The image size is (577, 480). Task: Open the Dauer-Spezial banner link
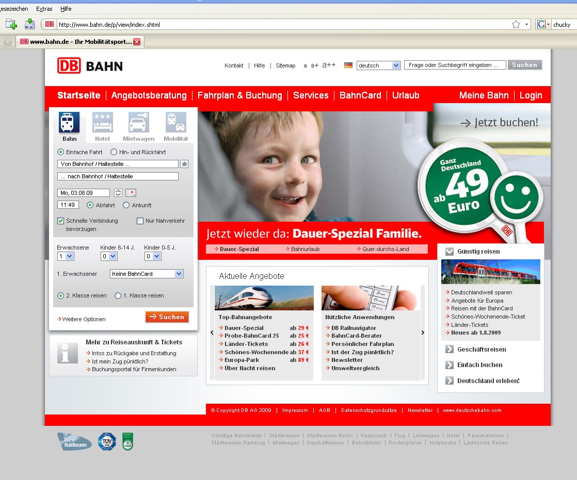[236, 249]
